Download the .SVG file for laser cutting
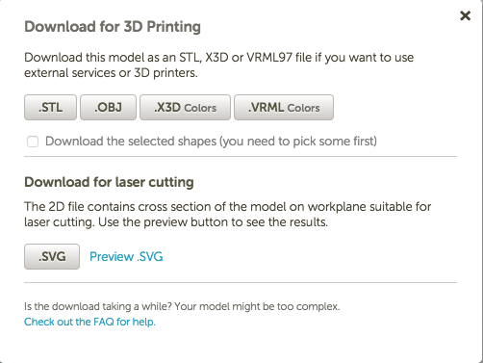 [52, 256]
